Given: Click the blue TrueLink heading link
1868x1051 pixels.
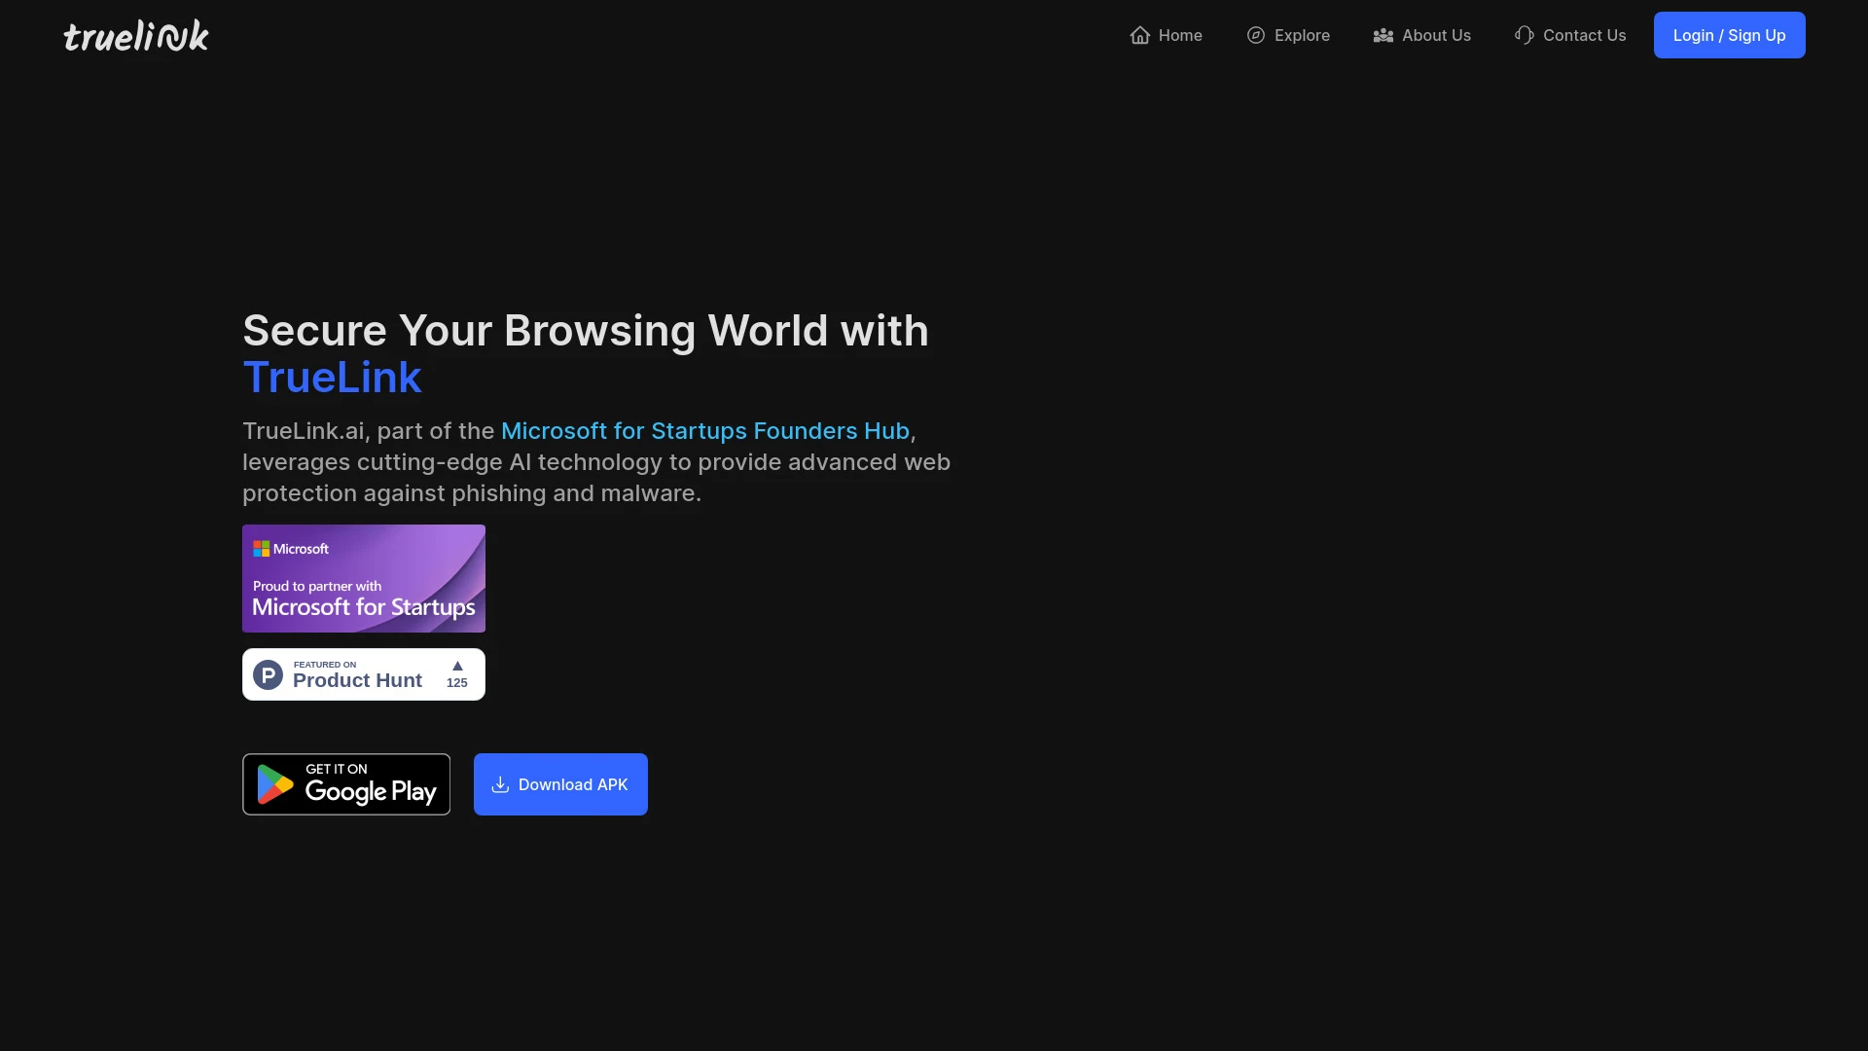Looking at the screenshot, I should pos(332,378).
